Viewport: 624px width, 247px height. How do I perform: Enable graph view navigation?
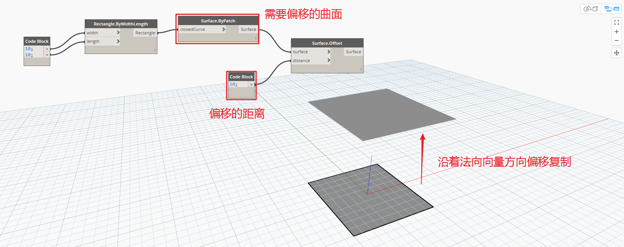(x=612, y=9)
